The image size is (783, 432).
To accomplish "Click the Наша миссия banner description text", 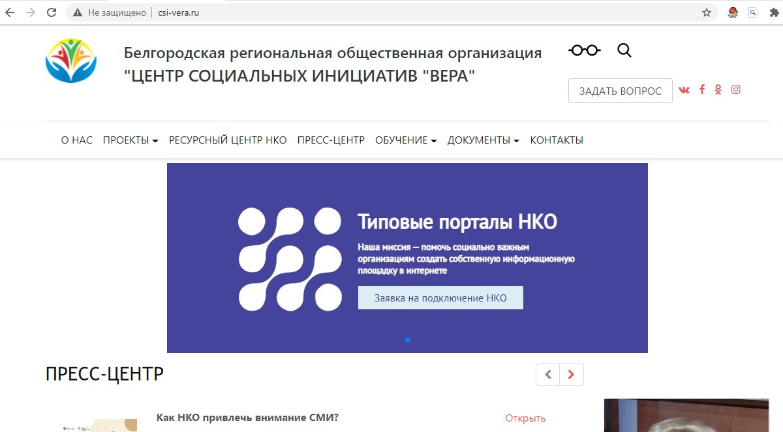I will (466, 259).
